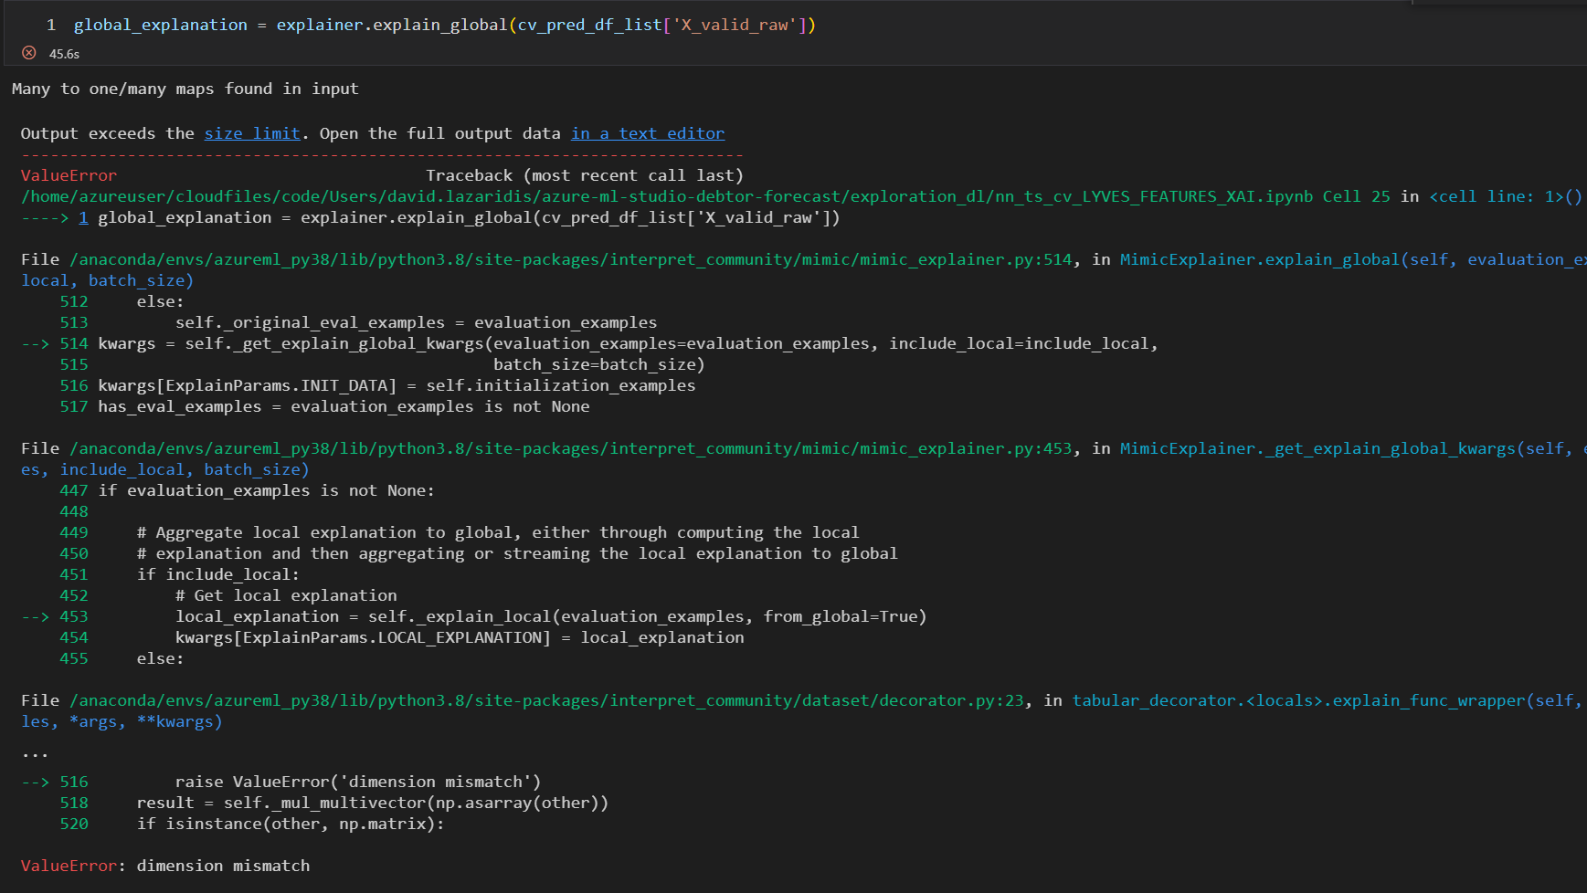1587x893 pixels.
Task: Click 'result = self._mul_multivector' code line
Action: (372, 803)
